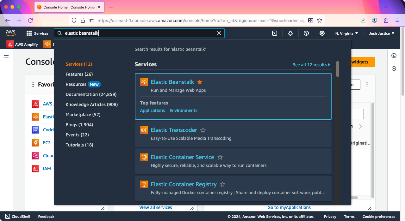Viewport: 405px width, 221px height.
Task: Open the Environments top feature link
Action: 184,110
